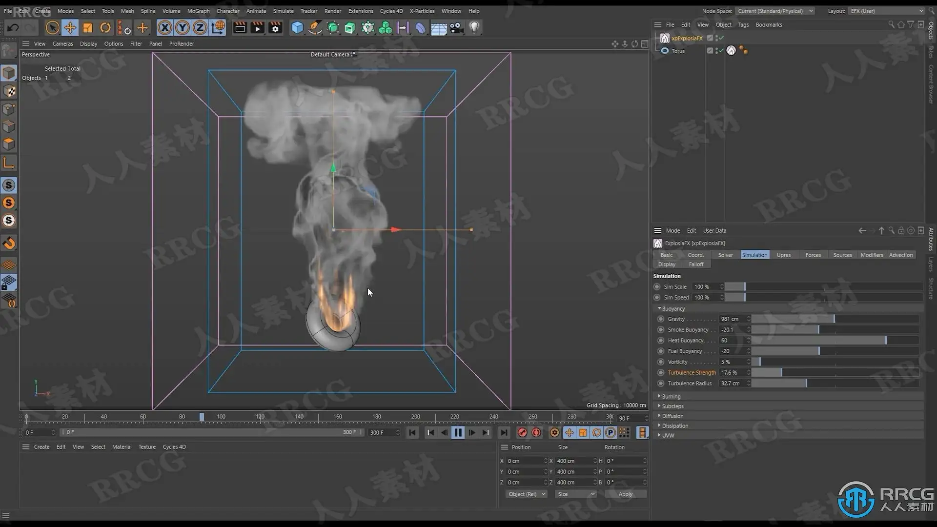Select Torus in object manager

[x=678, y=51]
